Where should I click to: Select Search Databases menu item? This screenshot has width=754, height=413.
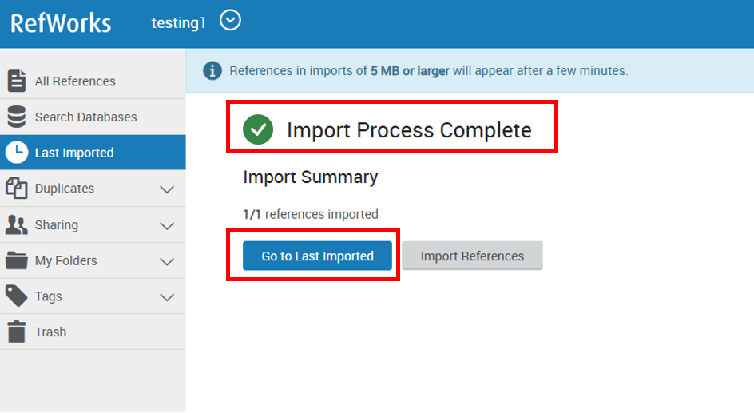click(x=85, y=117)
